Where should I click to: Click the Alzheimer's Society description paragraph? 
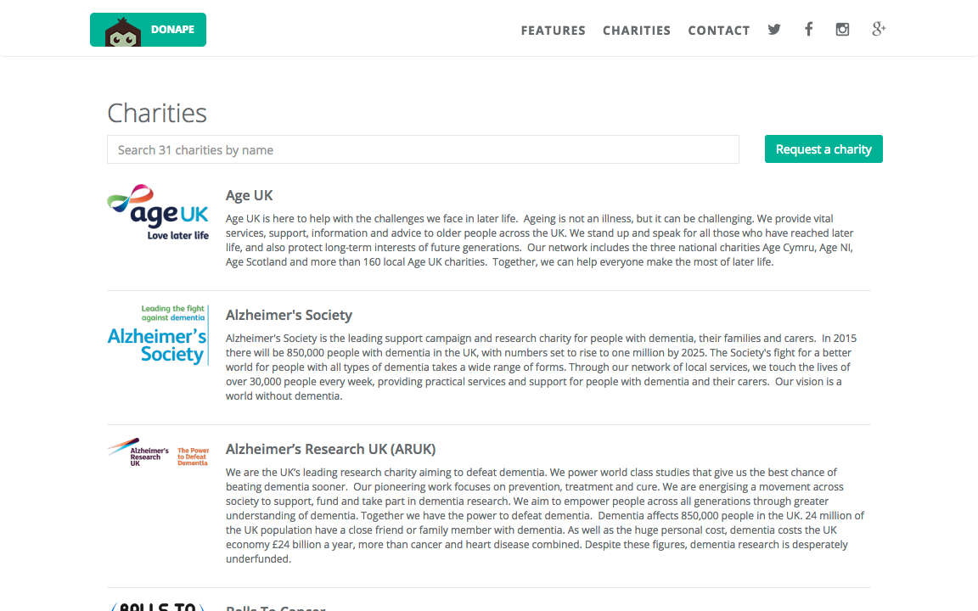[x=542, y=367]
